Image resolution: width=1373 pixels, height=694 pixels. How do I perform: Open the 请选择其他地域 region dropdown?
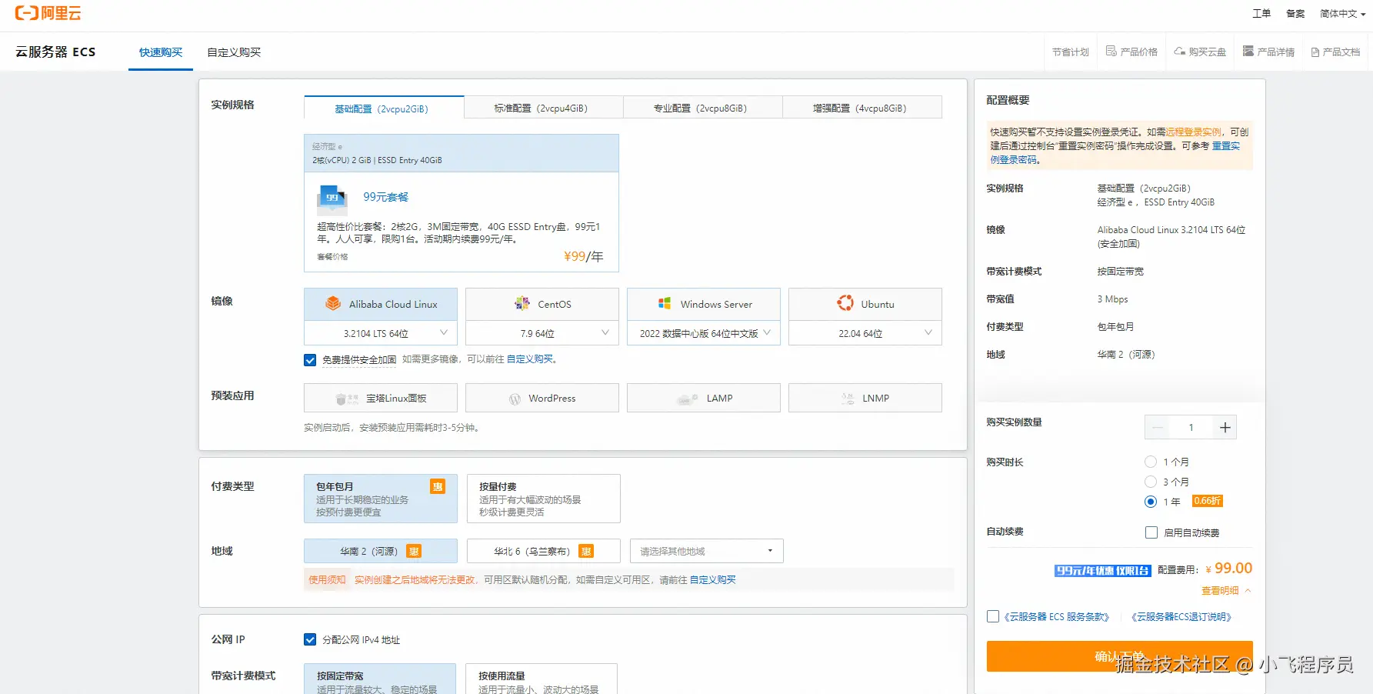tap(707, 551)
